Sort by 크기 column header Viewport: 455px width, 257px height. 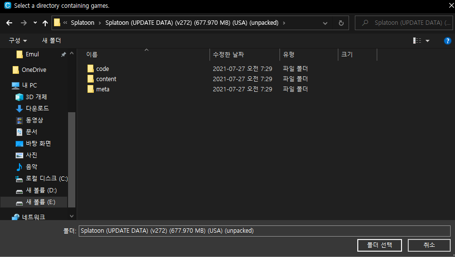point(347,54)
